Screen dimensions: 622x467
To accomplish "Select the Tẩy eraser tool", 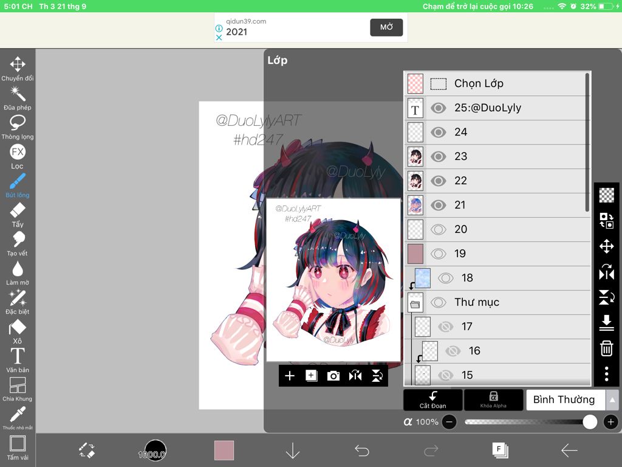I will 18,215.
